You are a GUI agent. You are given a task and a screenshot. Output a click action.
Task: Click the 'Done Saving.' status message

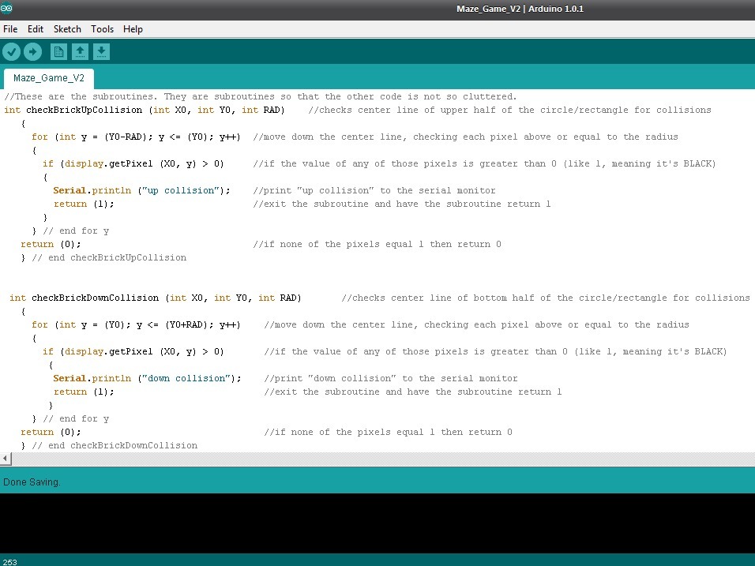pyautogui.click(x=32, y=482)
